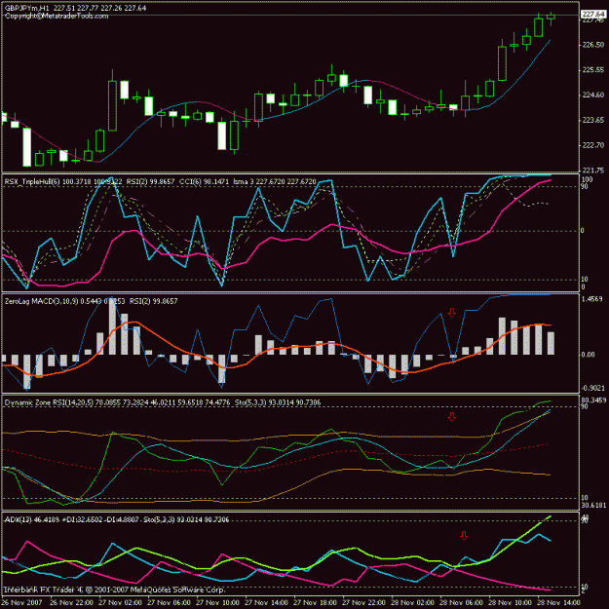Screen dimensions: 609x609
Task: Click the latest MACD histogram bar at the right edge
Action: click(x=551, y=343)
